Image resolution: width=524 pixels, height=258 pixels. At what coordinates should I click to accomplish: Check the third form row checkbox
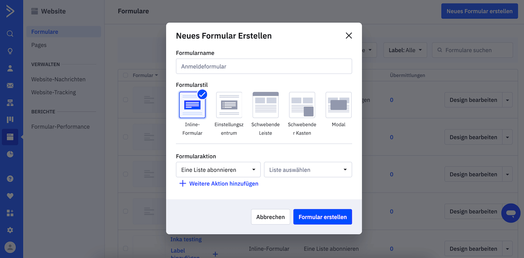click(125, 174)
